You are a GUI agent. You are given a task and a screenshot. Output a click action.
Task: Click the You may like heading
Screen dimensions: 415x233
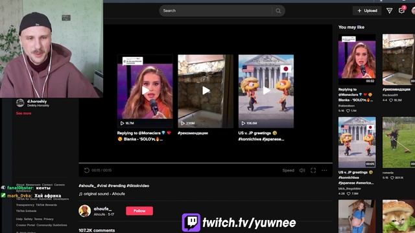coord(351,27)
